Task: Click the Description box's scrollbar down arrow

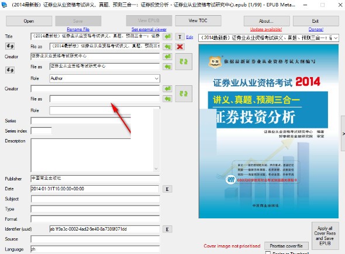Action: [x=156, y=169]
